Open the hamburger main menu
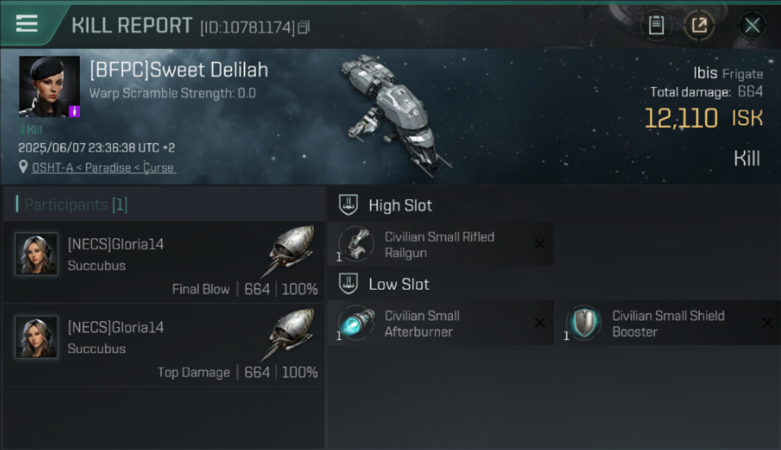The image size is (781, 450). 27,24
